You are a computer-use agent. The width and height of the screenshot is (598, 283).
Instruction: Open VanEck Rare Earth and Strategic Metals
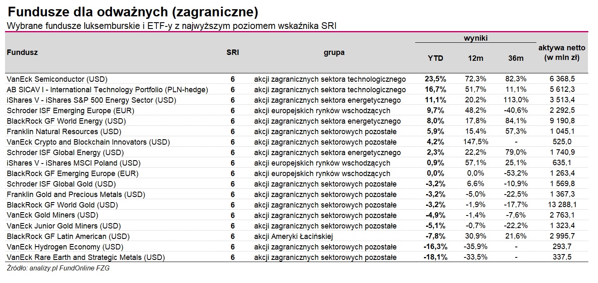coord(86,257)
